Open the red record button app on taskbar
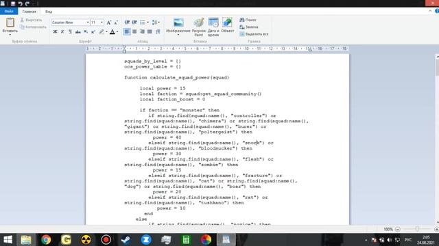The height and width of the screenshot is (246, 439). point(106,240)
